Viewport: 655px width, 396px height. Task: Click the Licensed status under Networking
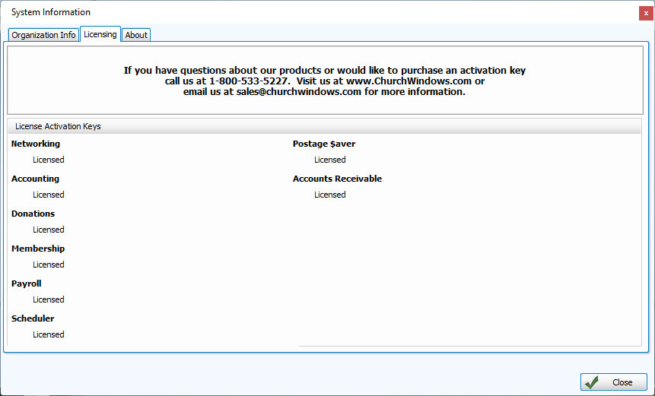49,160
